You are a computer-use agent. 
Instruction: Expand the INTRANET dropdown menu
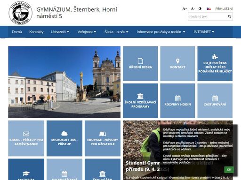pyautogui.click(x=204, y=32)
